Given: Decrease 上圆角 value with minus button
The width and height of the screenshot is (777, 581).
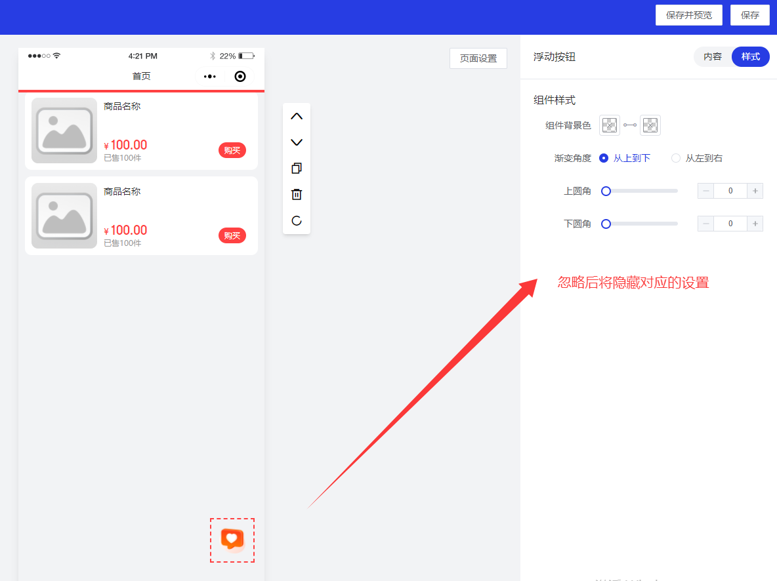Looking at the screenshot, I should pyautogui.click(x=705, y=191).
